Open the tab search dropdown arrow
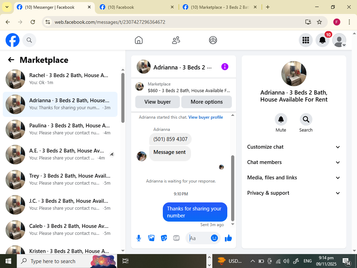Screen dimensions: 357x268 tap(7, 7)
